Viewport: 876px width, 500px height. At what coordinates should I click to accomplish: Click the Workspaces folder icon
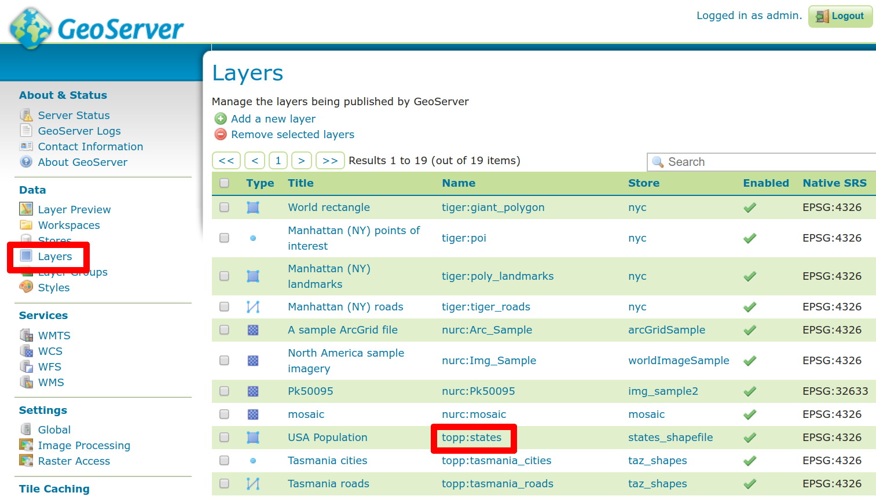tap(26, 225)
